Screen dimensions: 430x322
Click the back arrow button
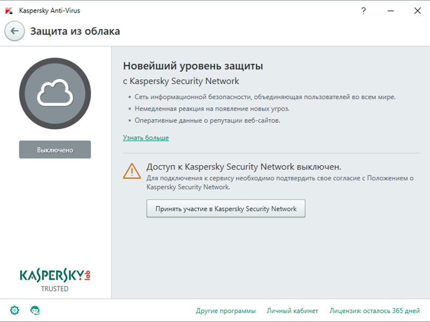coord(15,31)
